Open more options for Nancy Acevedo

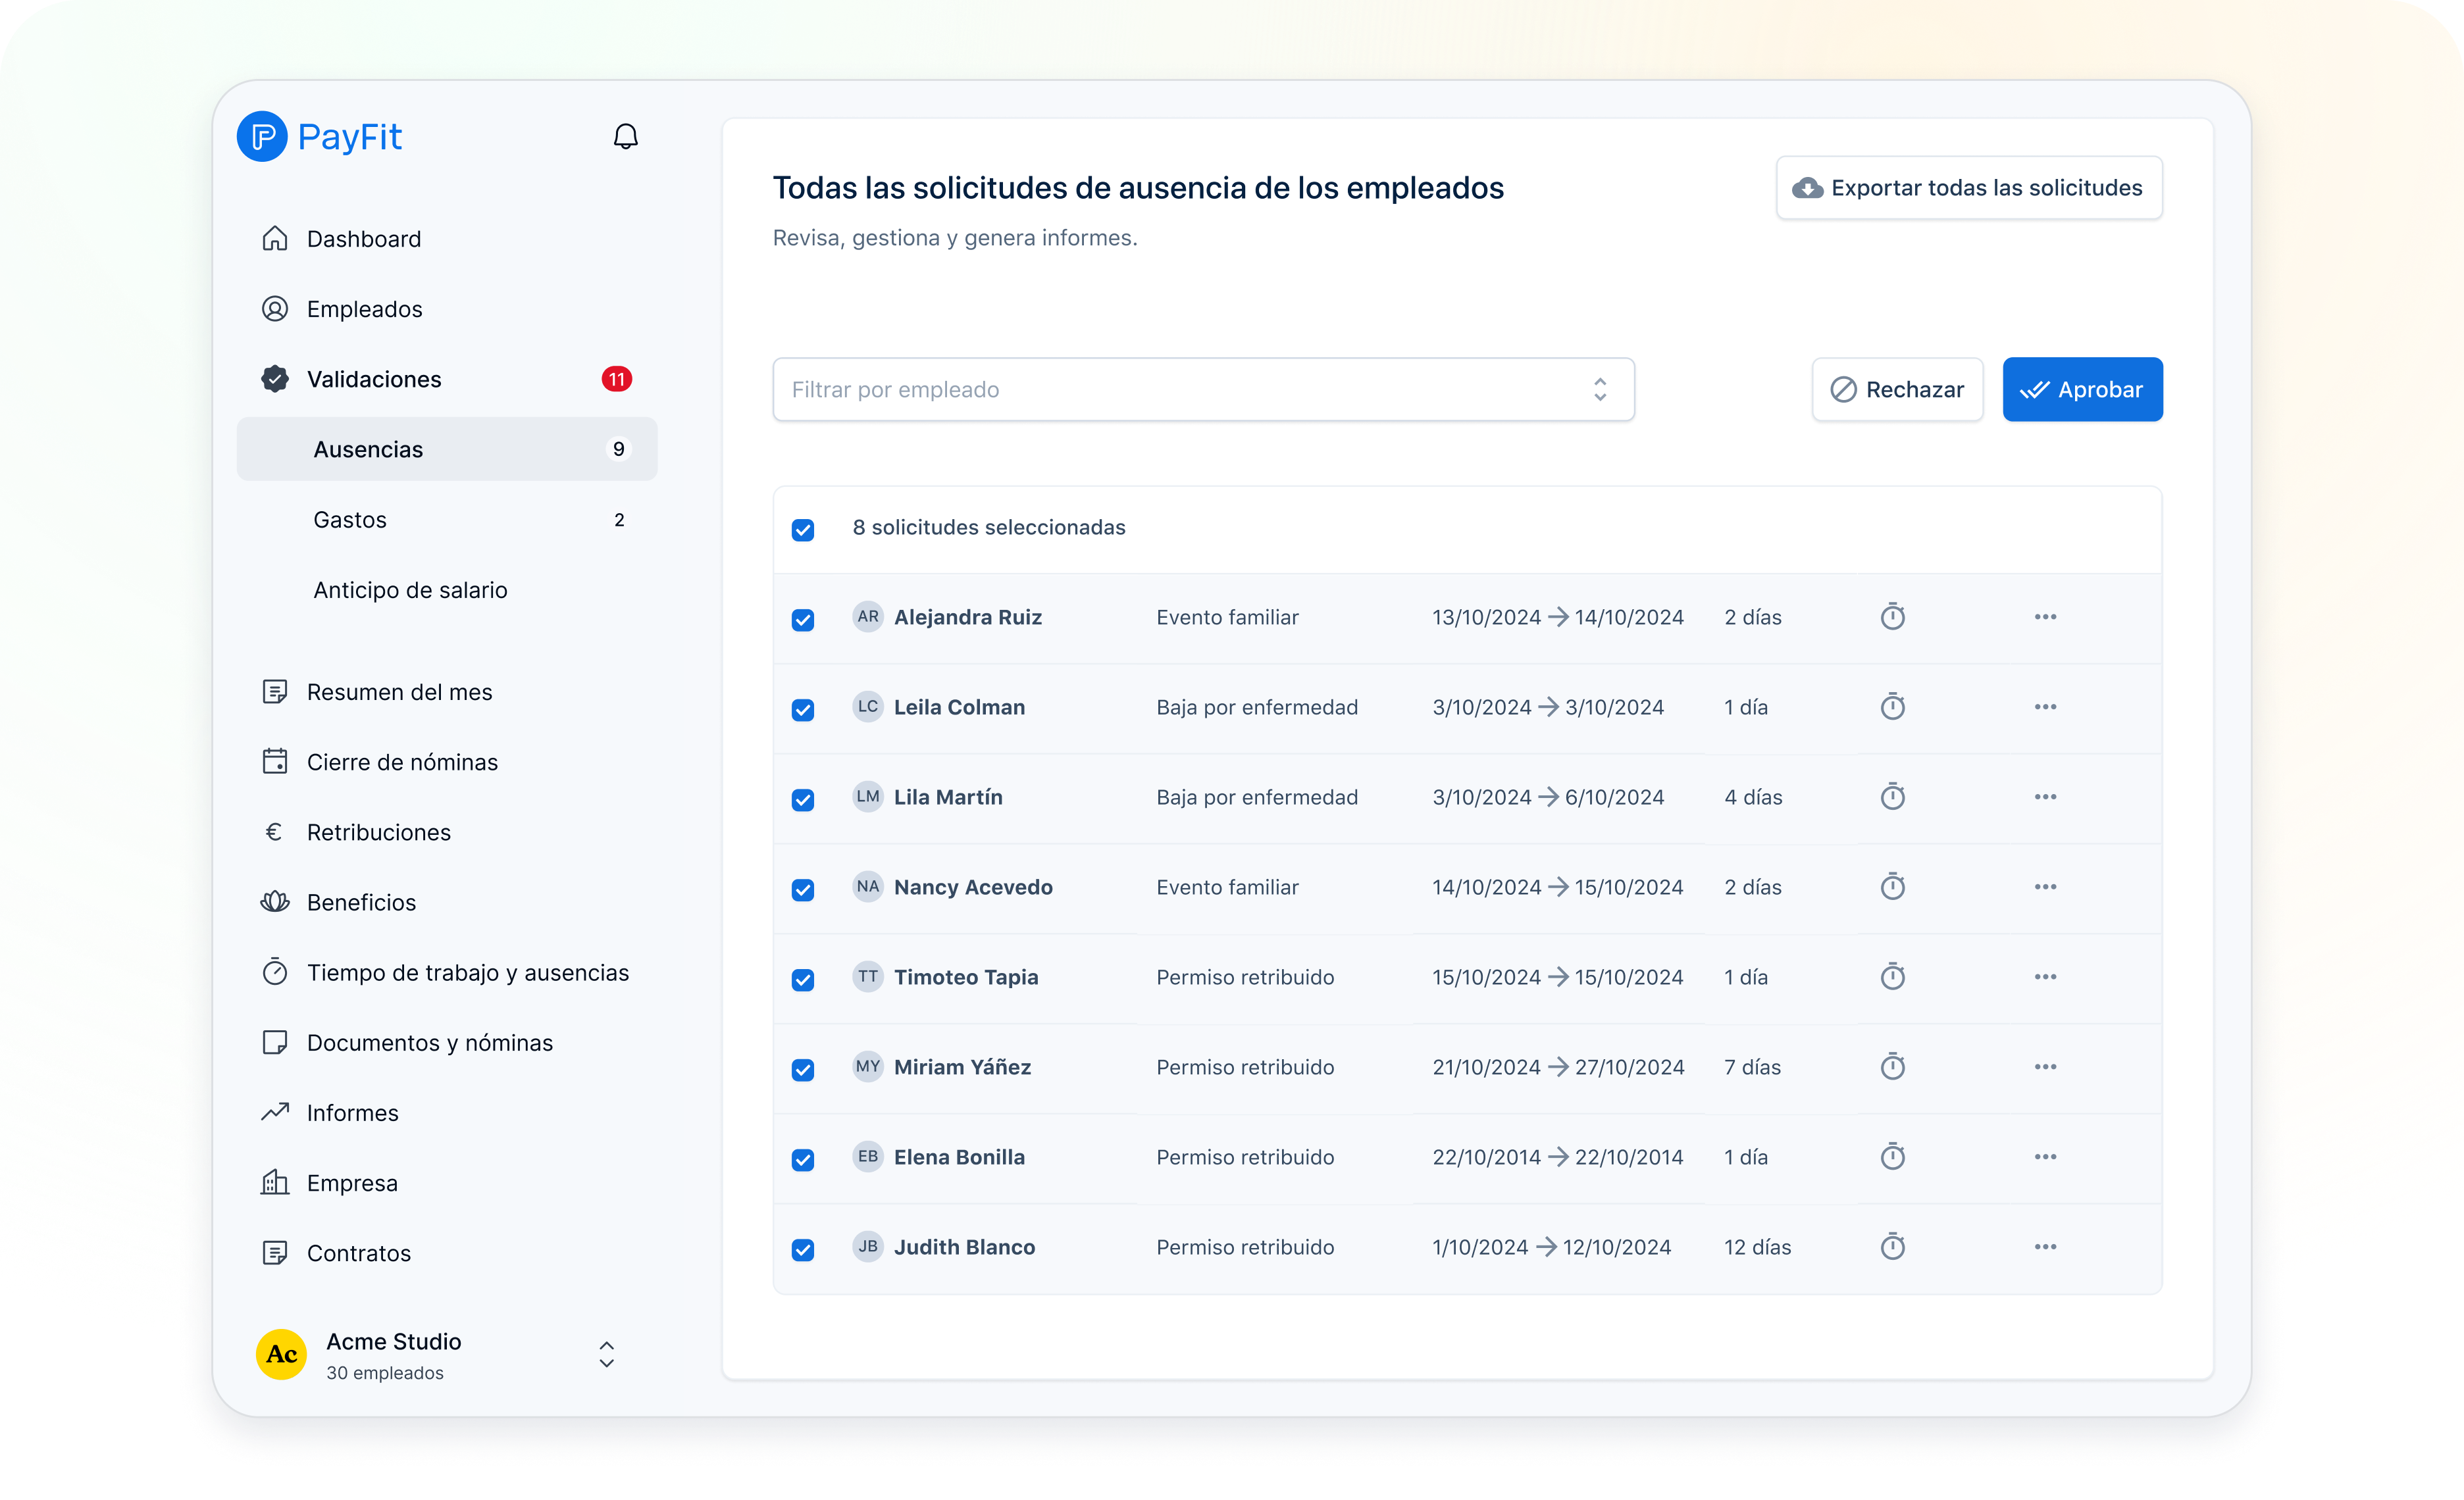point(2045,886)
